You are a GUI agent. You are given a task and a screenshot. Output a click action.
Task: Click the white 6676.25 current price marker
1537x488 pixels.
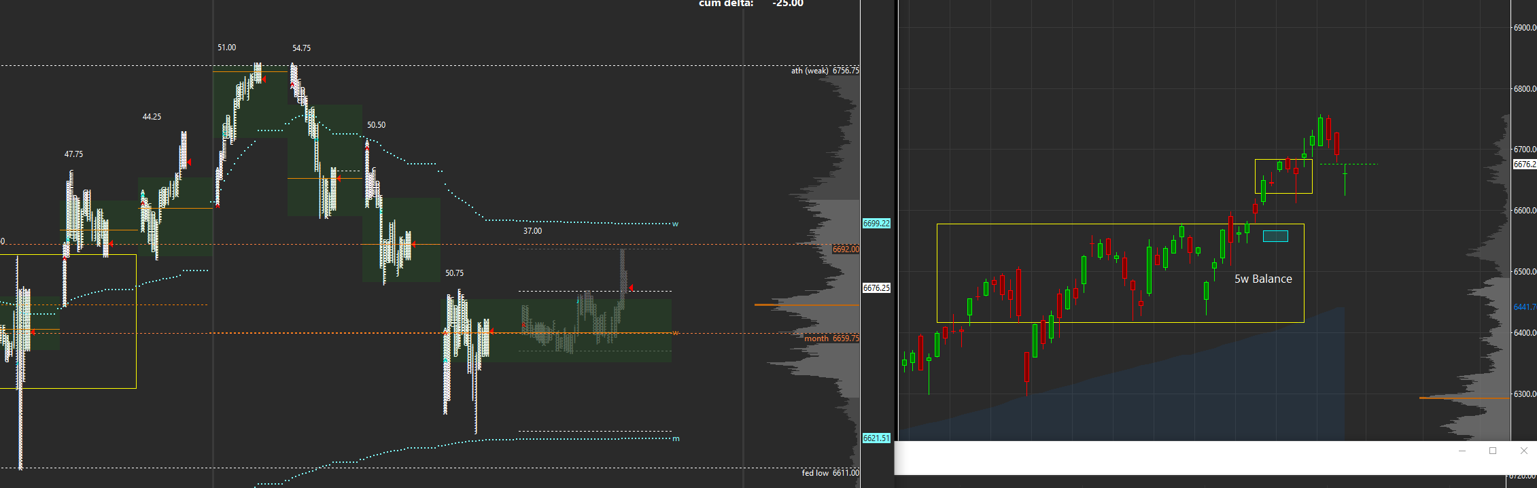coord(876,288)
